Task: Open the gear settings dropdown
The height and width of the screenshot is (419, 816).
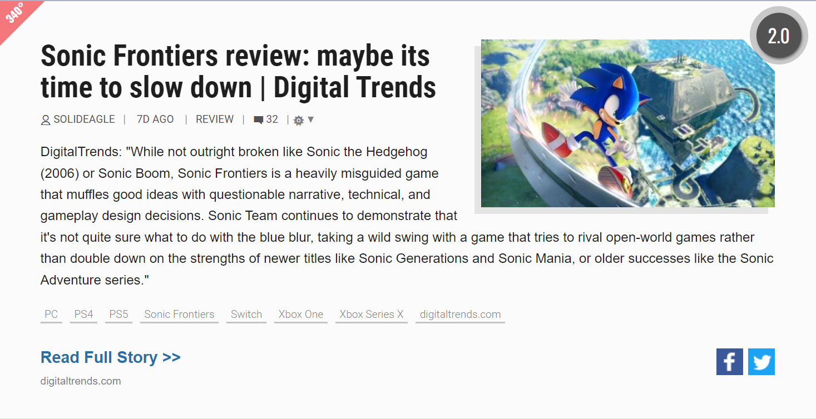Action: pyautogui.click(x=304, y=120)
